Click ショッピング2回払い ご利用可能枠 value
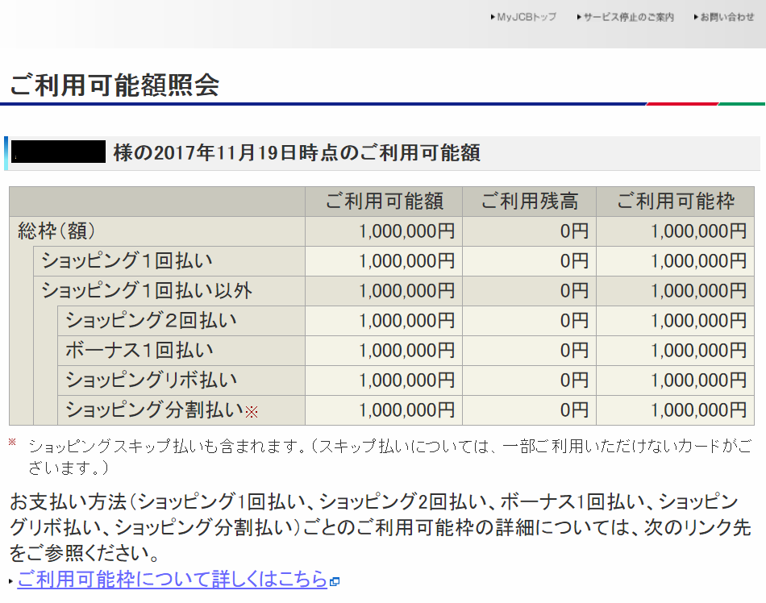The height and width of the screenshot is (603, 766). [698, 320]
